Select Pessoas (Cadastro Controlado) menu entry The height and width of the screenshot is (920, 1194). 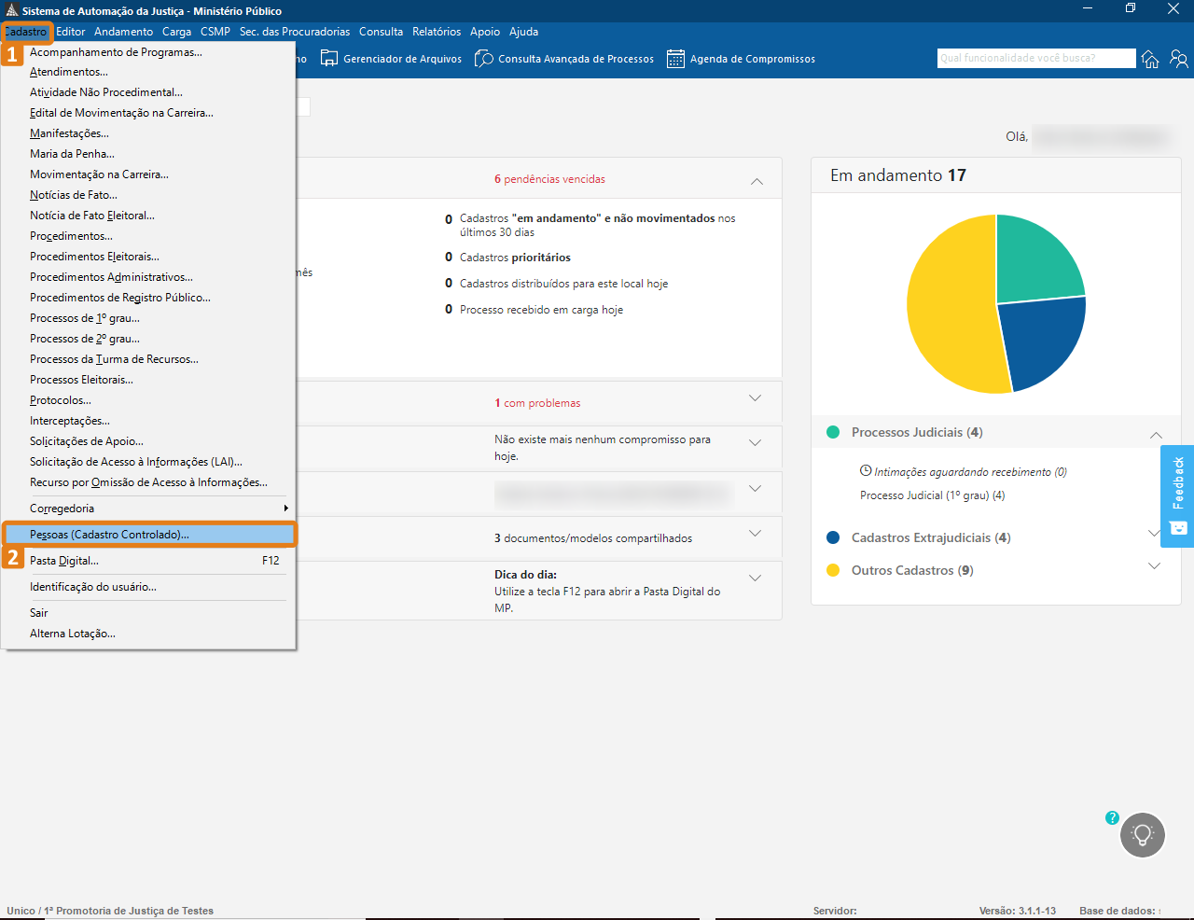149,535
